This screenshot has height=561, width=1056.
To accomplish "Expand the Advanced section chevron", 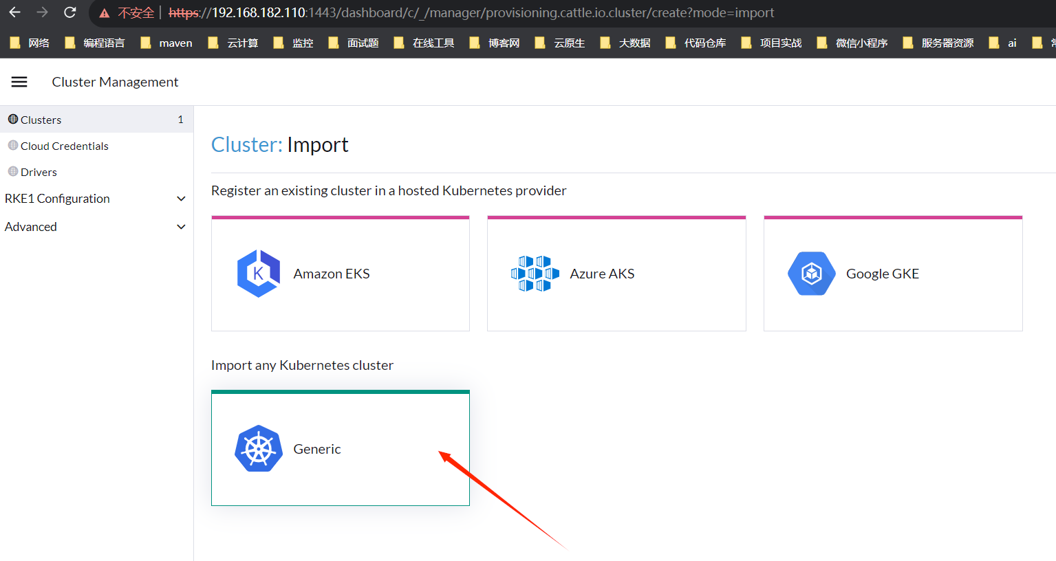I will click(x=182, y=227).
